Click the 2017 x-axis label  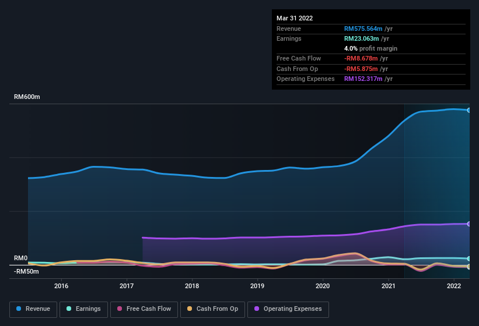[127, 286]
